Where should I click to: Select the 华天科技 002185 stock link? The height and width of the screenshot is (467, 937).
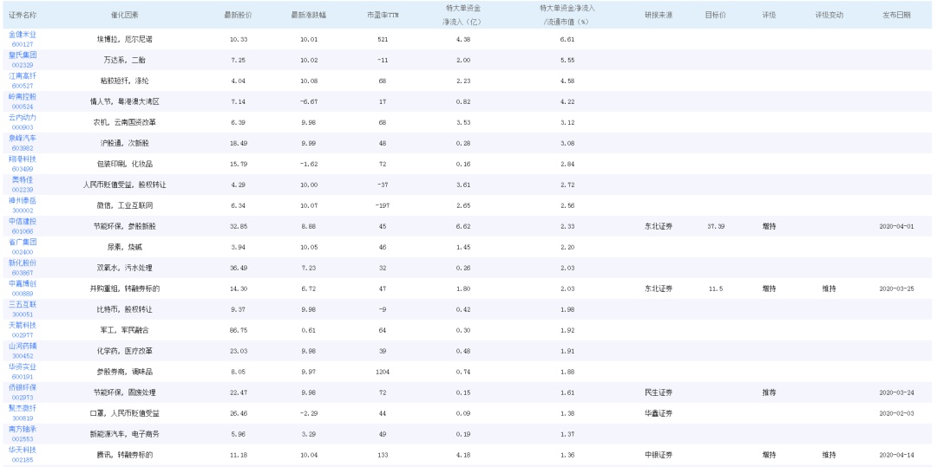pyautogui.click(x=23, y=451)
